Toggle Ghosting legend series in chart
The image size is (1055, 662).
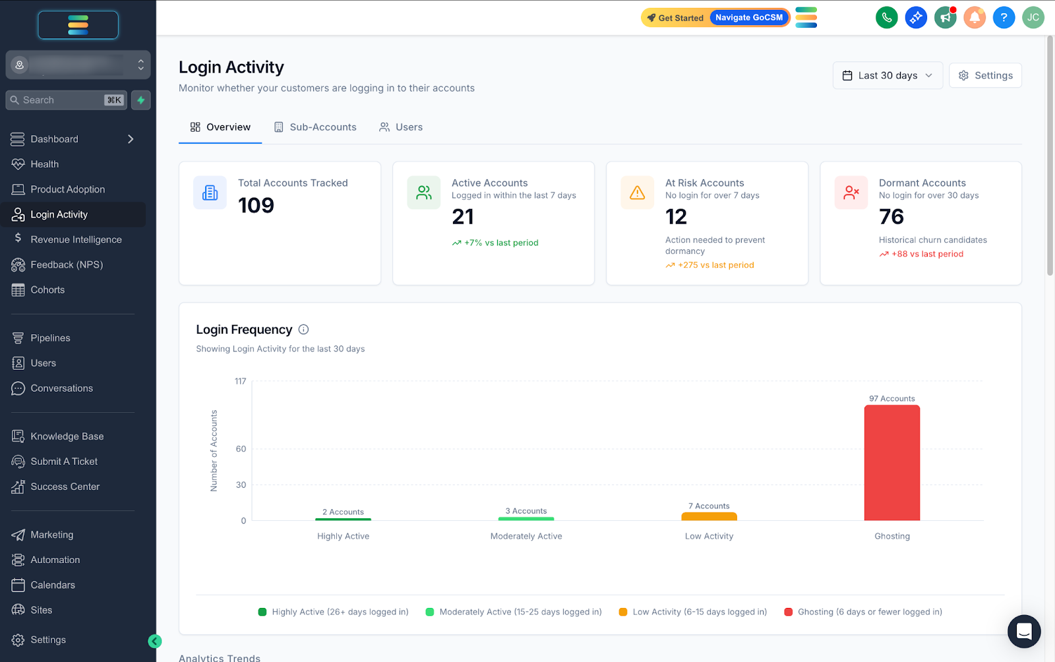point(863,612)
